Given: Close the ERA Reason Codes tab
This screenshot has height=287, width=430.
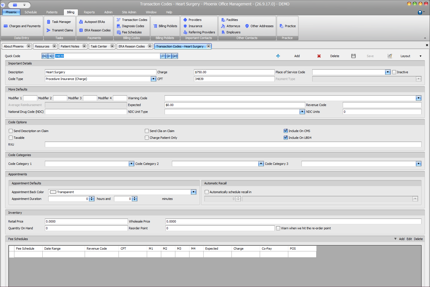Looking at the screenshot, I should point(150,46).
